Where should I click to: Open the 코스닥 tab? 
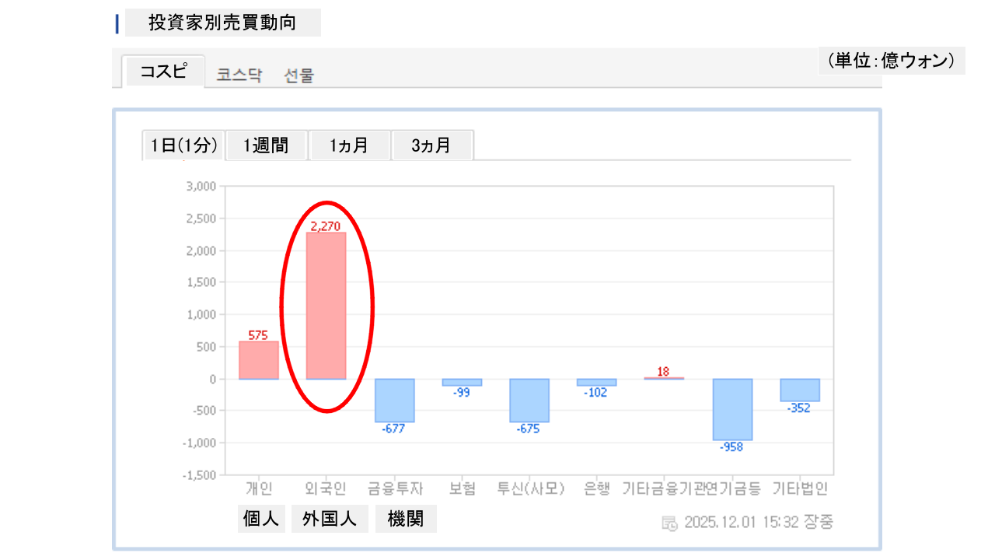click(x=239, y=75)
